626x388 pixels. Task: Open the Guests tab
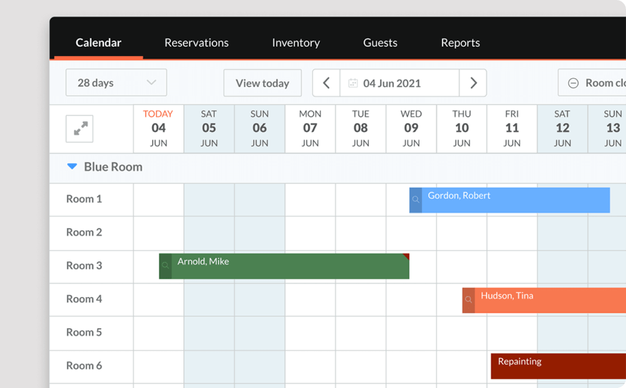point(380,43)
